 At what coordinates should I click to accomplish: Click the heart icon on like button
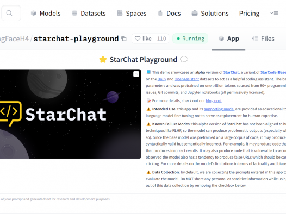[138, 39]
